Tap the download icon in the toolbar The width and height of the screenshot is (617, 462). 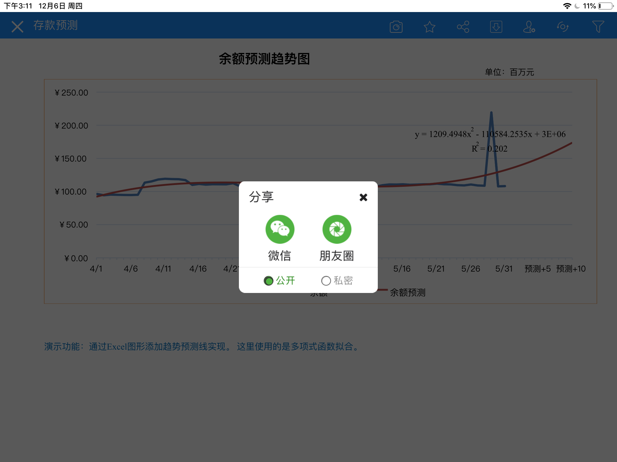click(496, 27)
